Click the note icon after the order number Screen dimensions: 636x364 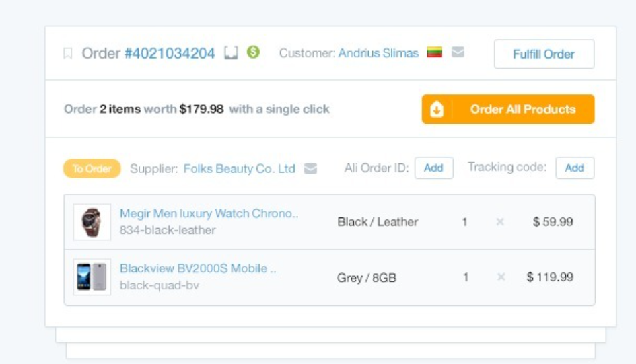pyautogui.click(x=231, y=53)
